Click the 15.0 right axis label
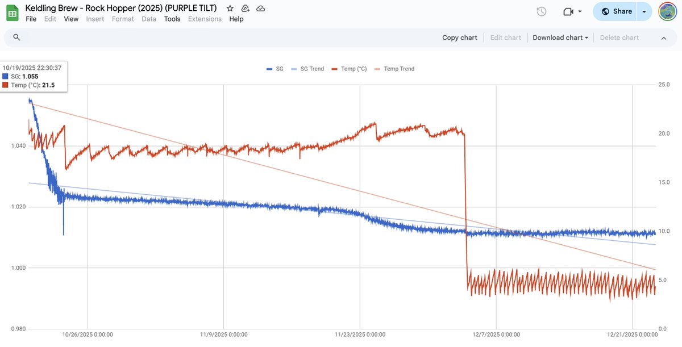This screenshot has height=347, width=682. point(664,182)
